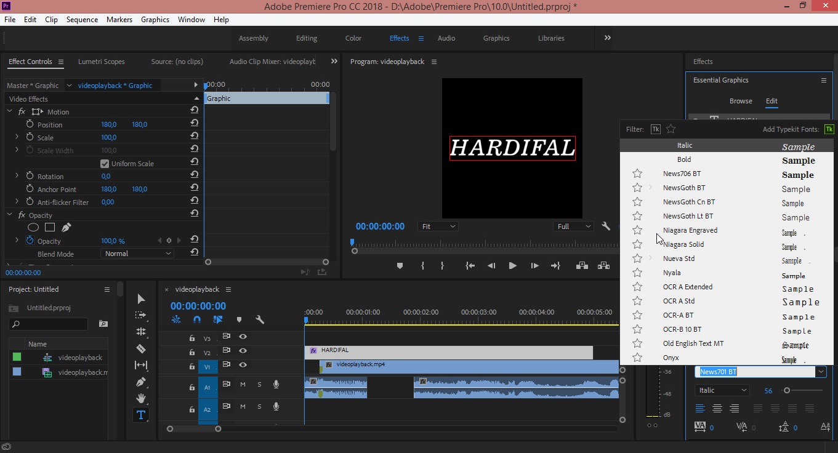The image size is (838, 453).
Task: Select the Pen tool in toolbar
Action: 140,382
